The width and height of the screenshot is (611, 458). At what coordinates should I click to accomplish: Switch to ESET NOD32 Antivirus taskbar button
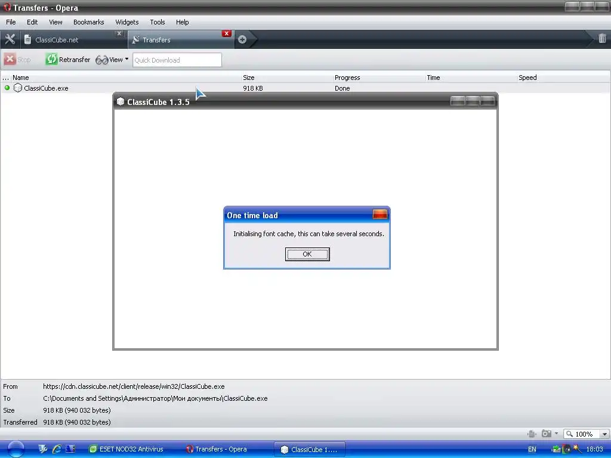(x=126, y=449)
